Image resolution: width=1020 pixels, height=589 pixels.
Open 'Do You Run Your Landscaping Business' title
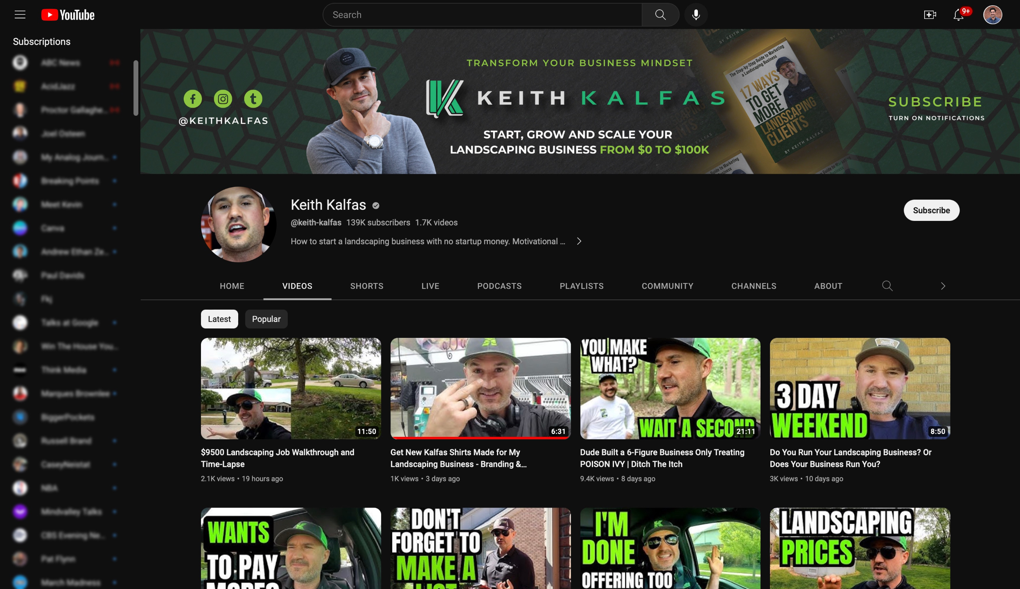click(x=851, y=458)
